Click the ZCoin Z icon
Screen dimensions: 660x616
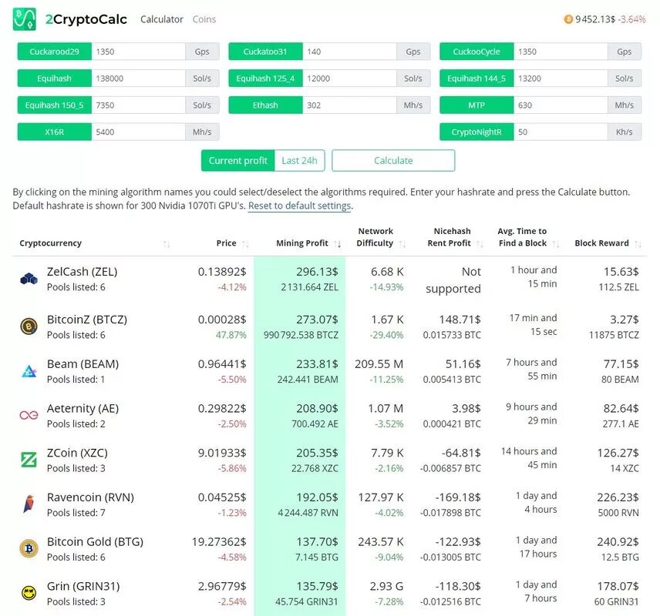pos(29,460)
